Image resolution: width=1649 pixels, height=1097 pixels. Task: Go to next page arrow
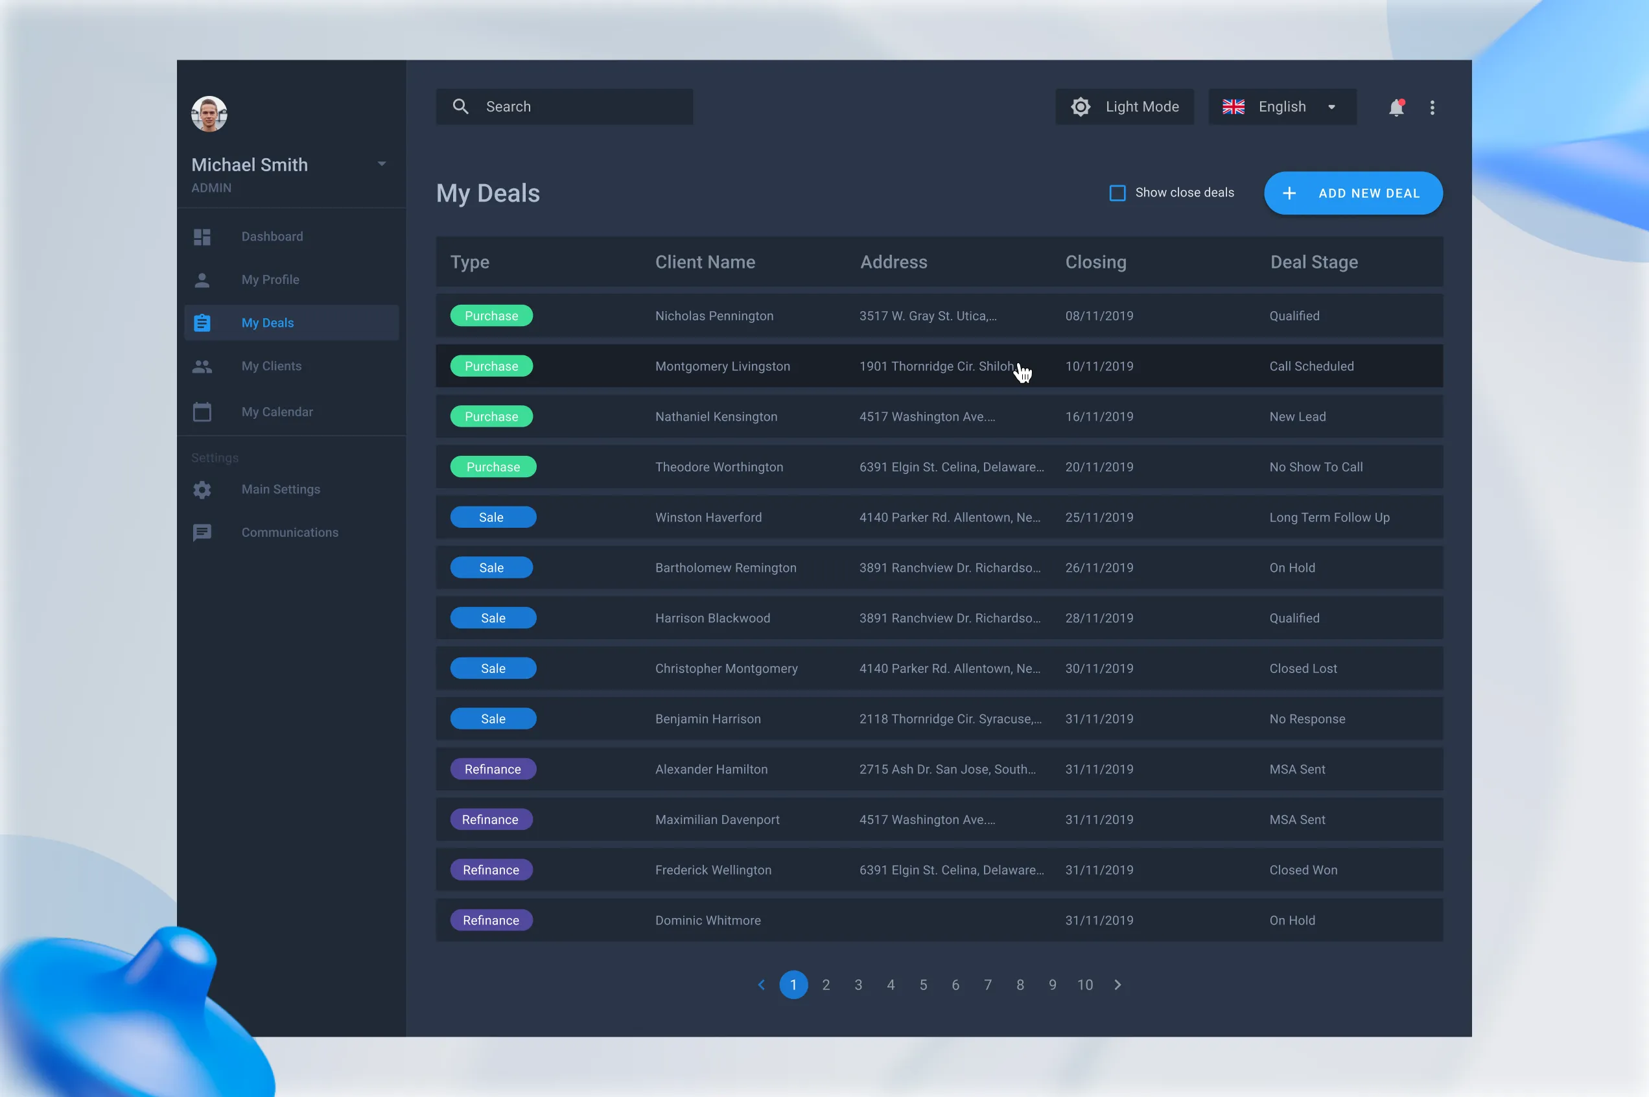tap(1117, 984)
